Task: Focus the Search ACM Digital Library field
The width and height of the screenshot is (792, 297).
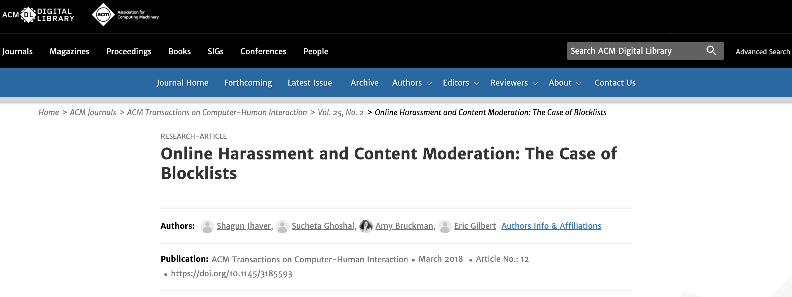Action: [633, 51]
